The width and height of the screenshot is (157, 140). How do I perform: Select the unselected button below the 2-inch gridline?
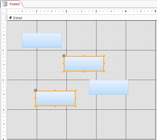108,87
